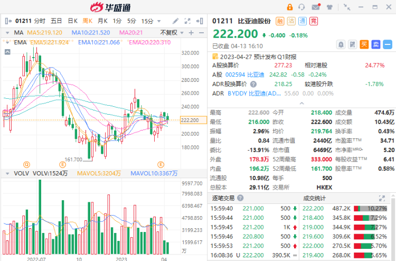Image resolution: width=396 pixels, height=261 pixels.
Task: Click the 融 margin badge
Action: pyautogui.click(x=280, y=21)
